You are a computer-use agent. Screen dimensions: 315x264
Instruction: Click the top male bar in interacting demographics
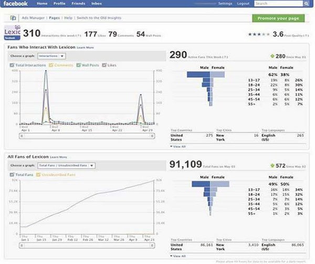click(198, 75)
